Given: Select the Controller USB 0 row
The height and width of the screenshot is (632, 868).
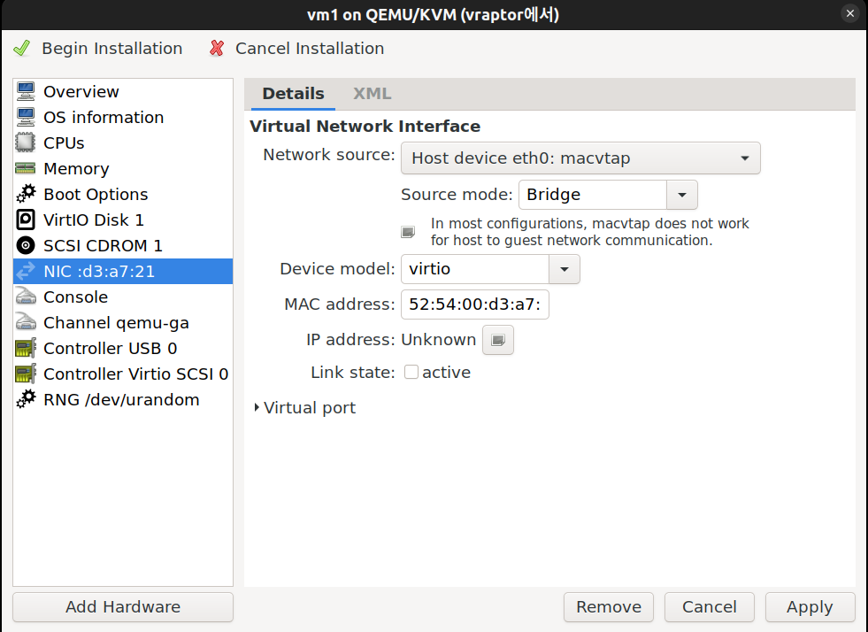Looking at the screenshot, I should coord(123,348).
